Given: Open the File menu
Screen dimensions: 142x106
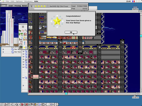Looking at the screenshot, I should [x=7, y=1].
